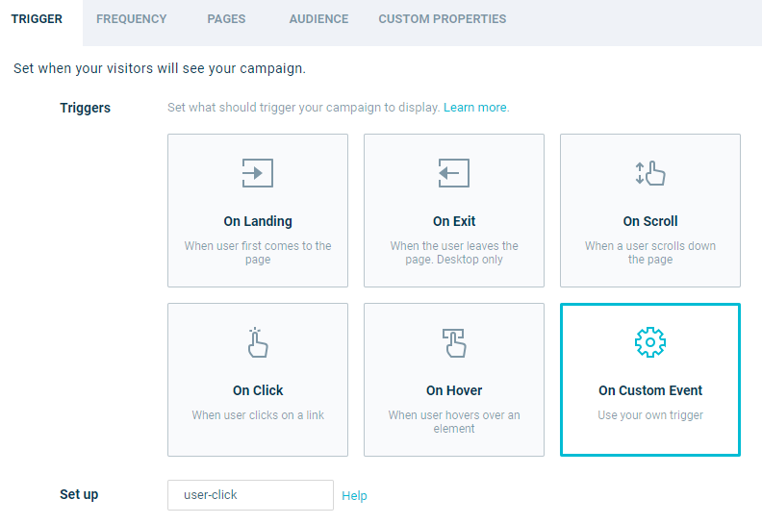Click 'When user hovers over an element' text

pyautogui.click(x=454, y=421)
